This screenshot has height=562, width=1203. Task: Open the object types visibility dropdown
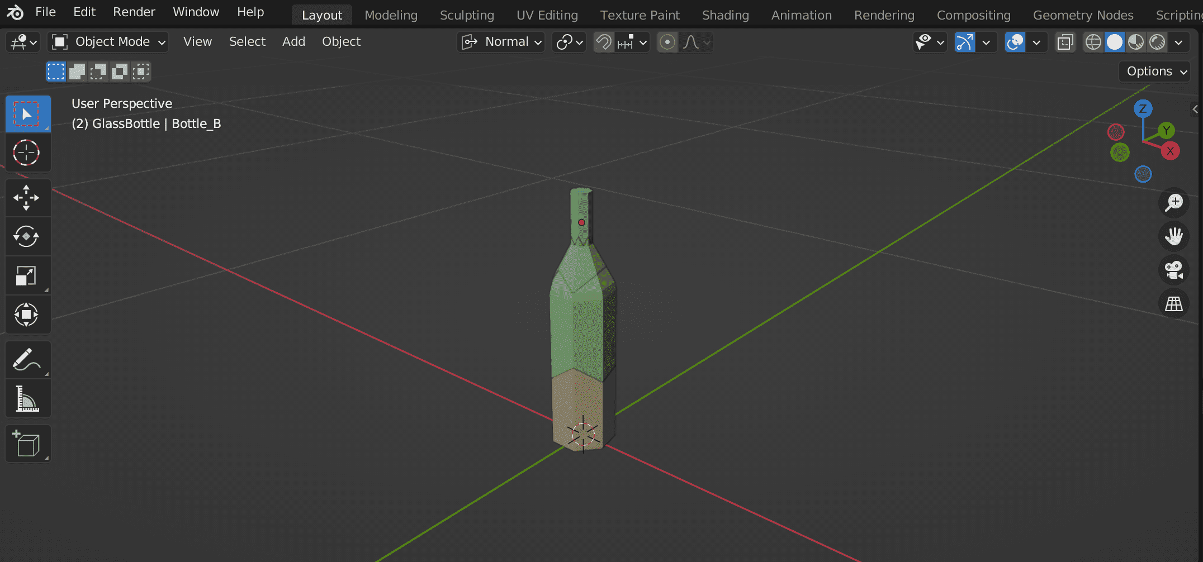pos(930,42)
